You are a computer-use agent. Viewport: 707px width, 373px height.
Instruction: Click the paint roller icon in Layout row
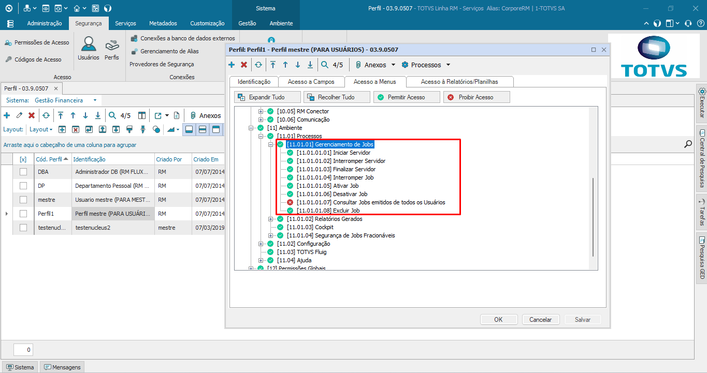point(129,129)
